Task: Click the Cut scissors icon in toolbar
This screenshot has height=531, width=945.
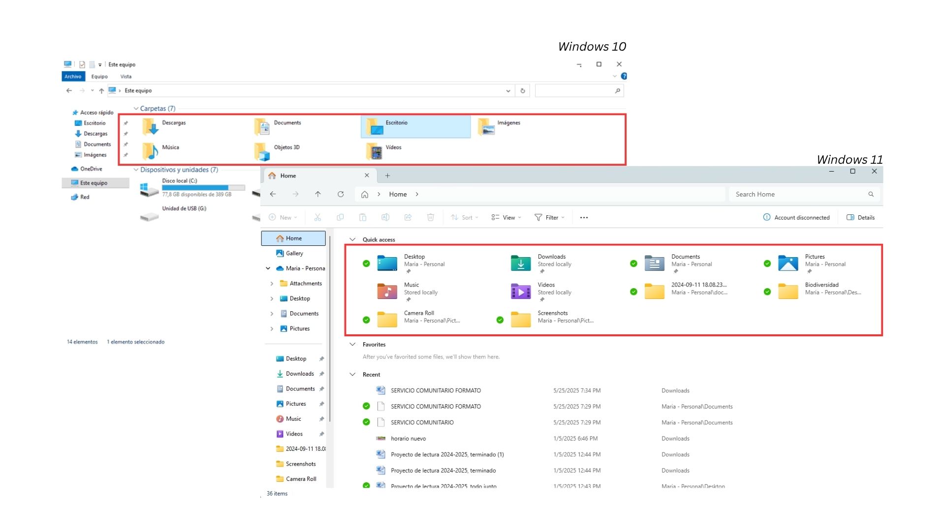Action: pos(317,217)
